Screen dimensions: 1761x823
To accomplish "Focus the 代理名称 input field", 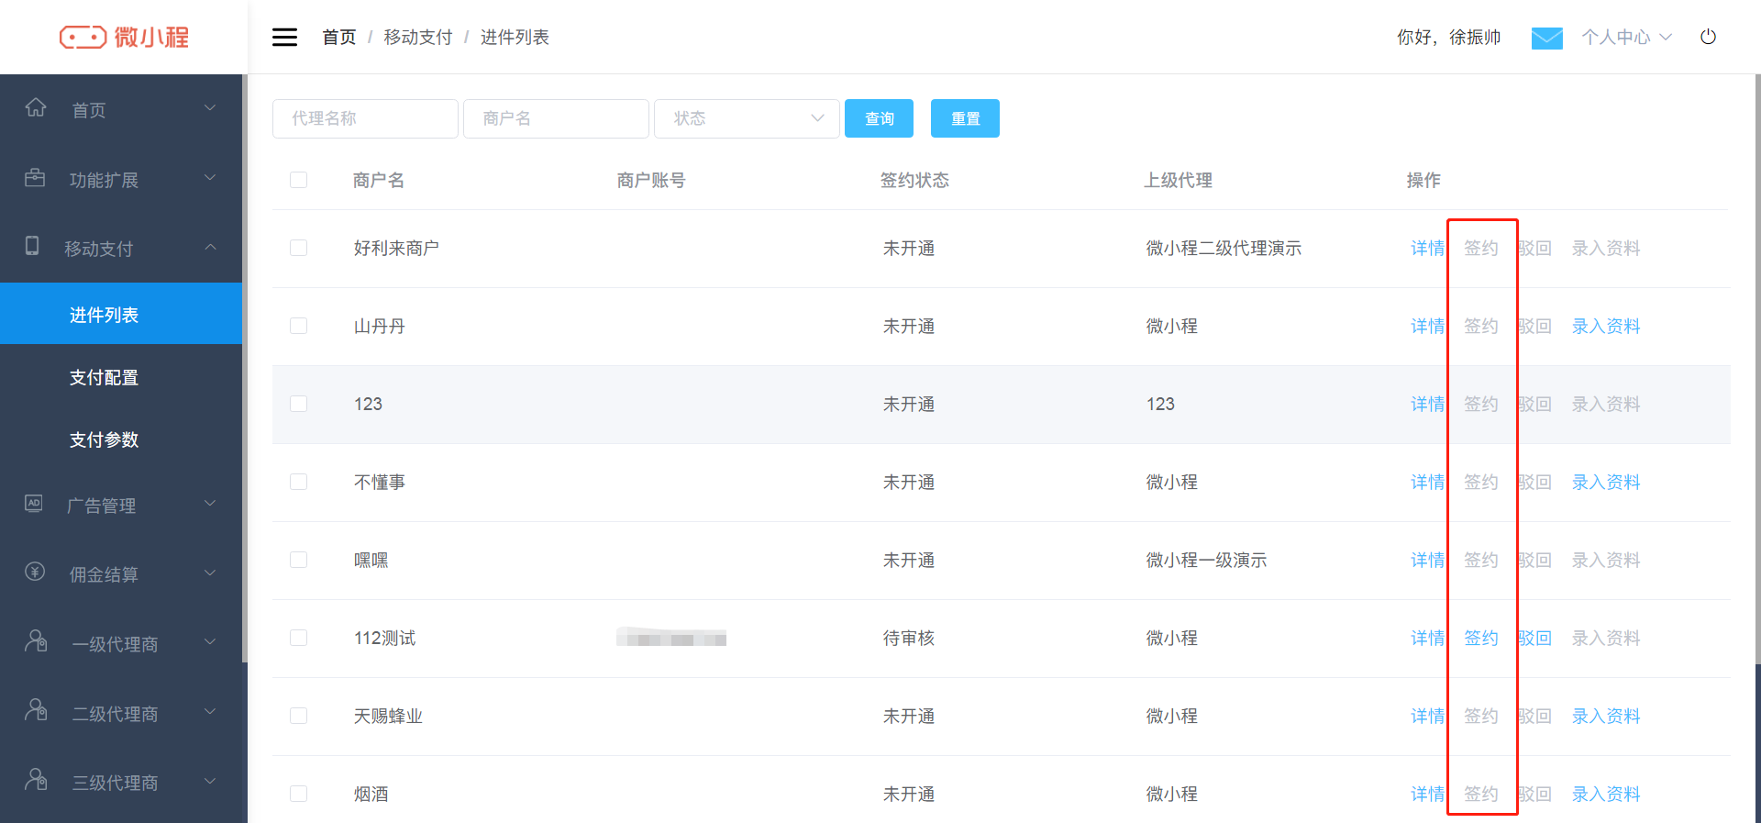I will coord(365,118).
